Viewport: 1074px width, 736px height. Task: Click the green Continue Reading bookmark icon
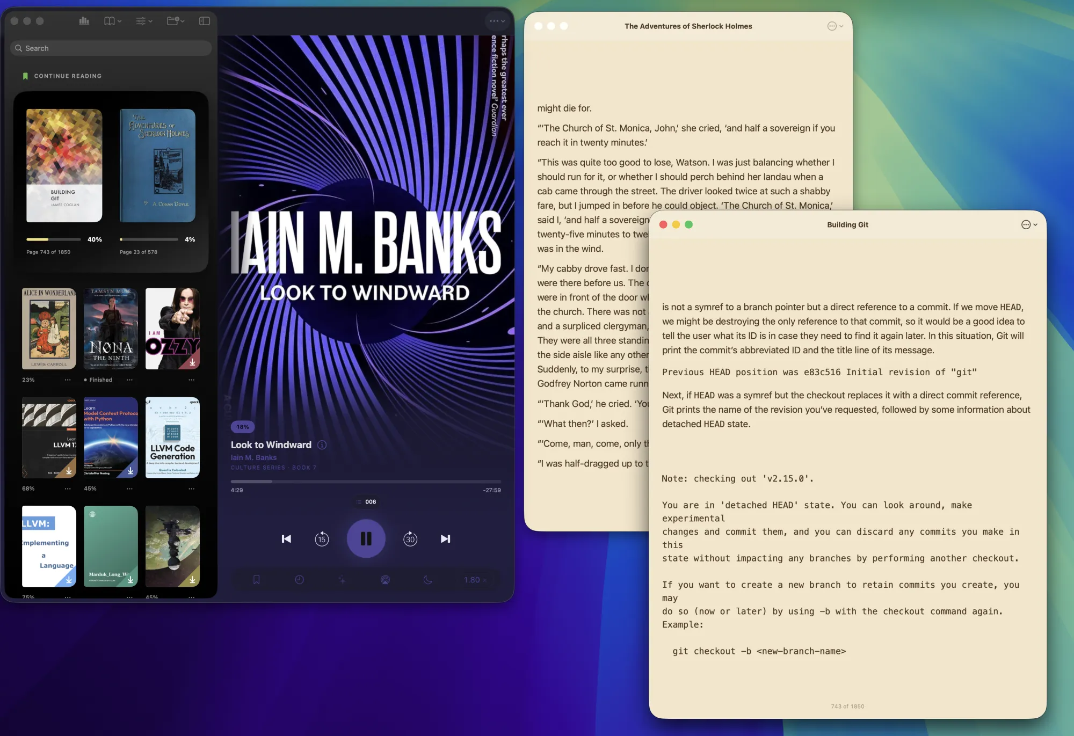(x=25, y=76)
